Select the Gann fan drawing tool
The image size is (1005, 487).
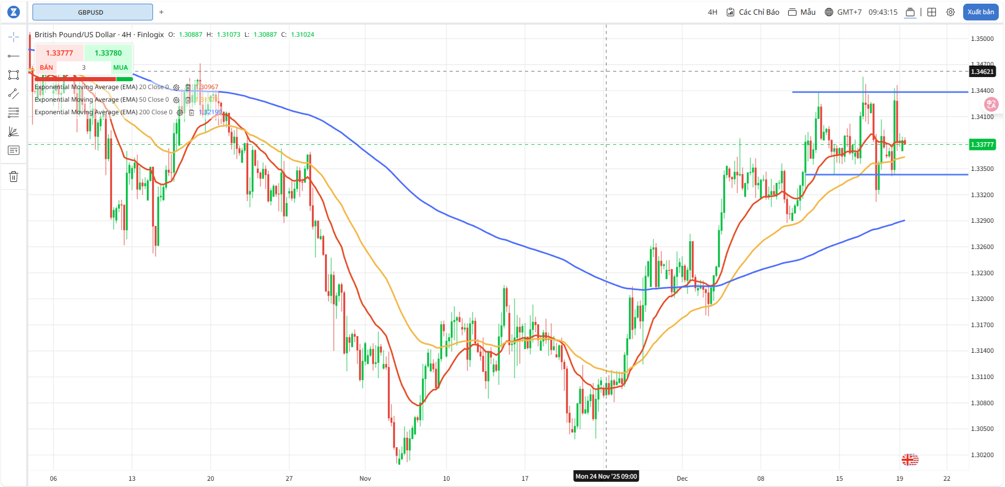click(14, 132)
